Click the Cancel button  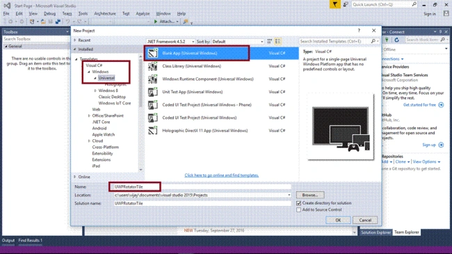point(365,220)
